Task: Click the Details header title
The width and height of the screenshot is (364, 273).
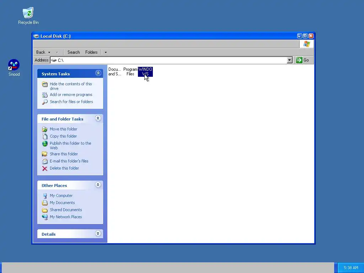Action: (x=48, y=234)
